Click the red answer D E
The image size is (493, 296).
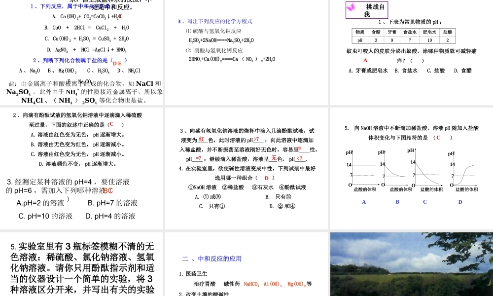(x=117, y=64)
